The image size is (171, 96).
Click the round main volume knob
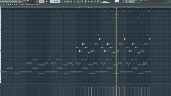point(24,2)
